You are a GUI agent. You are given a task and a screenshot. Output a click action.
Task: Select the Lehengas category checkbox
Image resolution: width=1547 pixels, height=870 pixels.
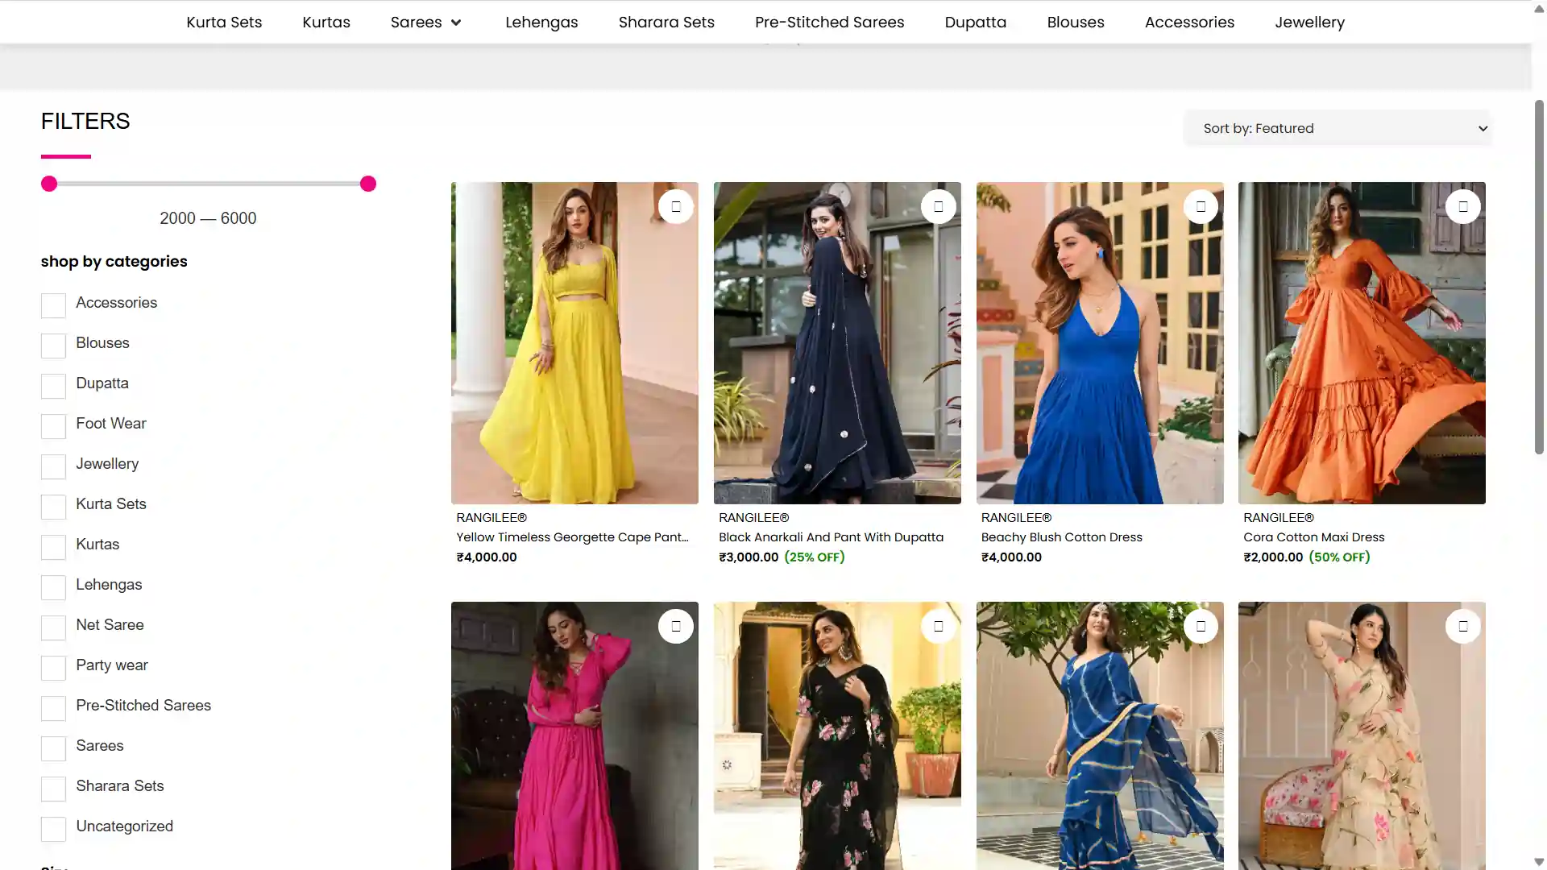tap(53, 587)
